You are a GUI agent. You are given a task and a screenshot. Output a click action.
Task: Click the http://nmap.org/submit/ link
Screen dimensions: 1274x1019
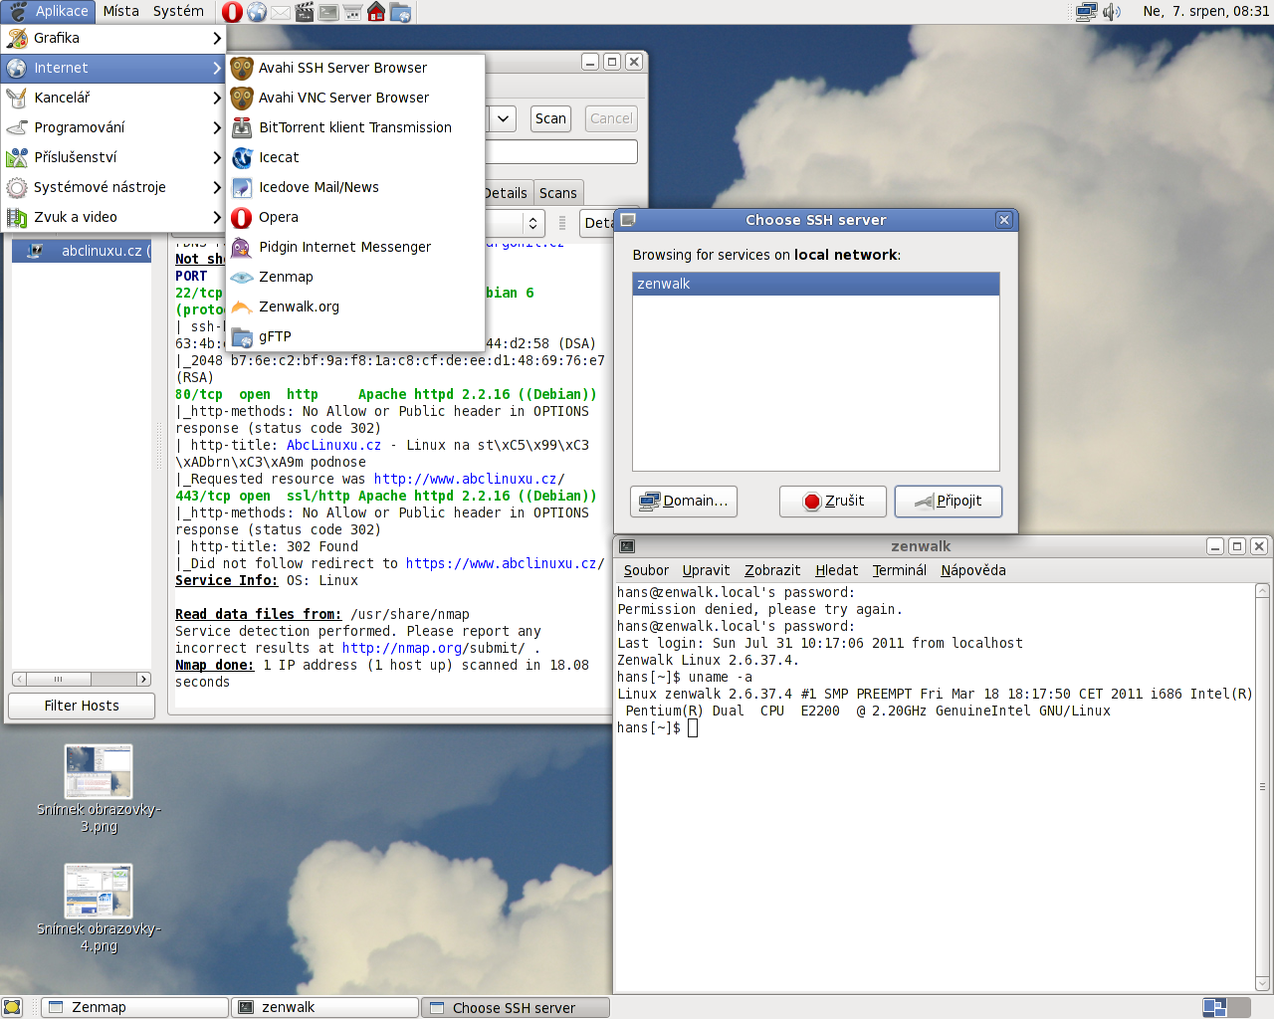[433, 648]
